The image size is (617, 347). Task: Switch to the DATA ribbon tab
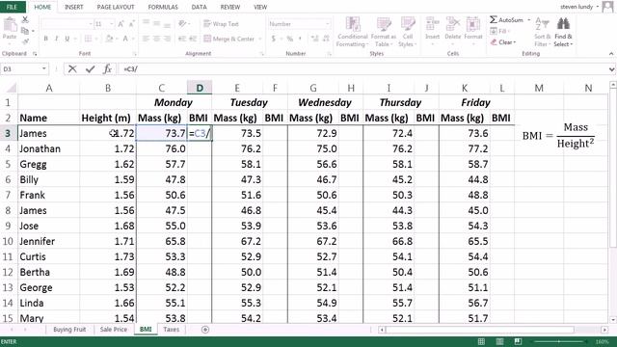pos(199,7)
